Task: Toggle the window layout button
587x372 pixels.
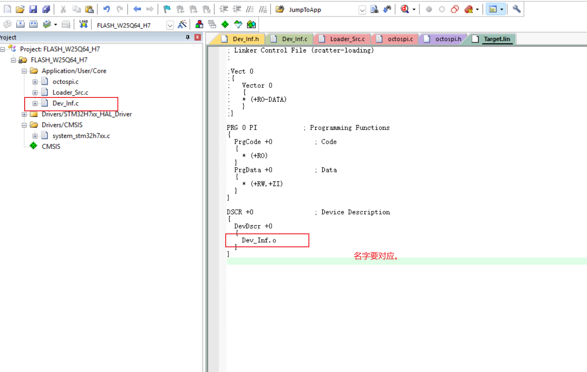Action: click(492, 9)
